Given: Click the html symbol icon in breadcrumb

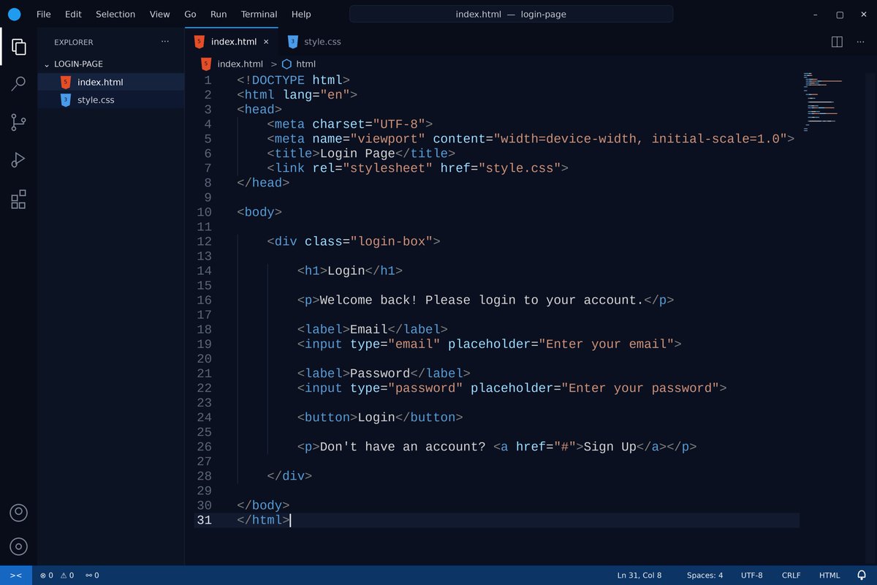Looking at the screenshot, I should click(286, 64).
